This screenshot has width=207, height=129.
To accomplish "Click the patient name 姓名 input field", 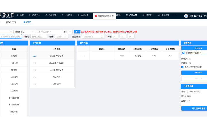I will [39, 36].
